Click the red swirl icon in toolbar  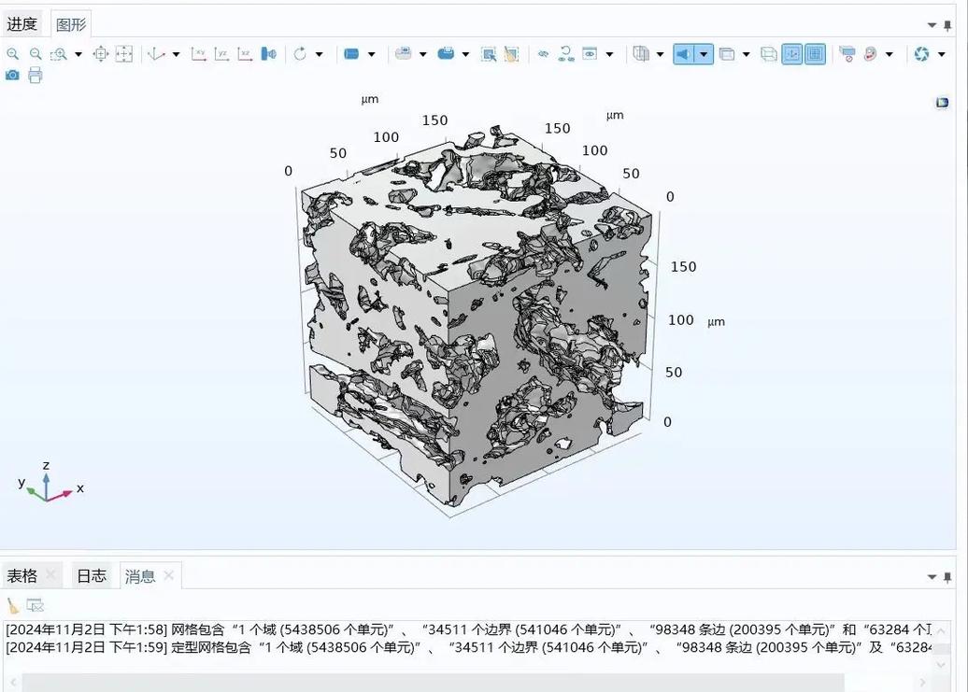coord(871,54)
